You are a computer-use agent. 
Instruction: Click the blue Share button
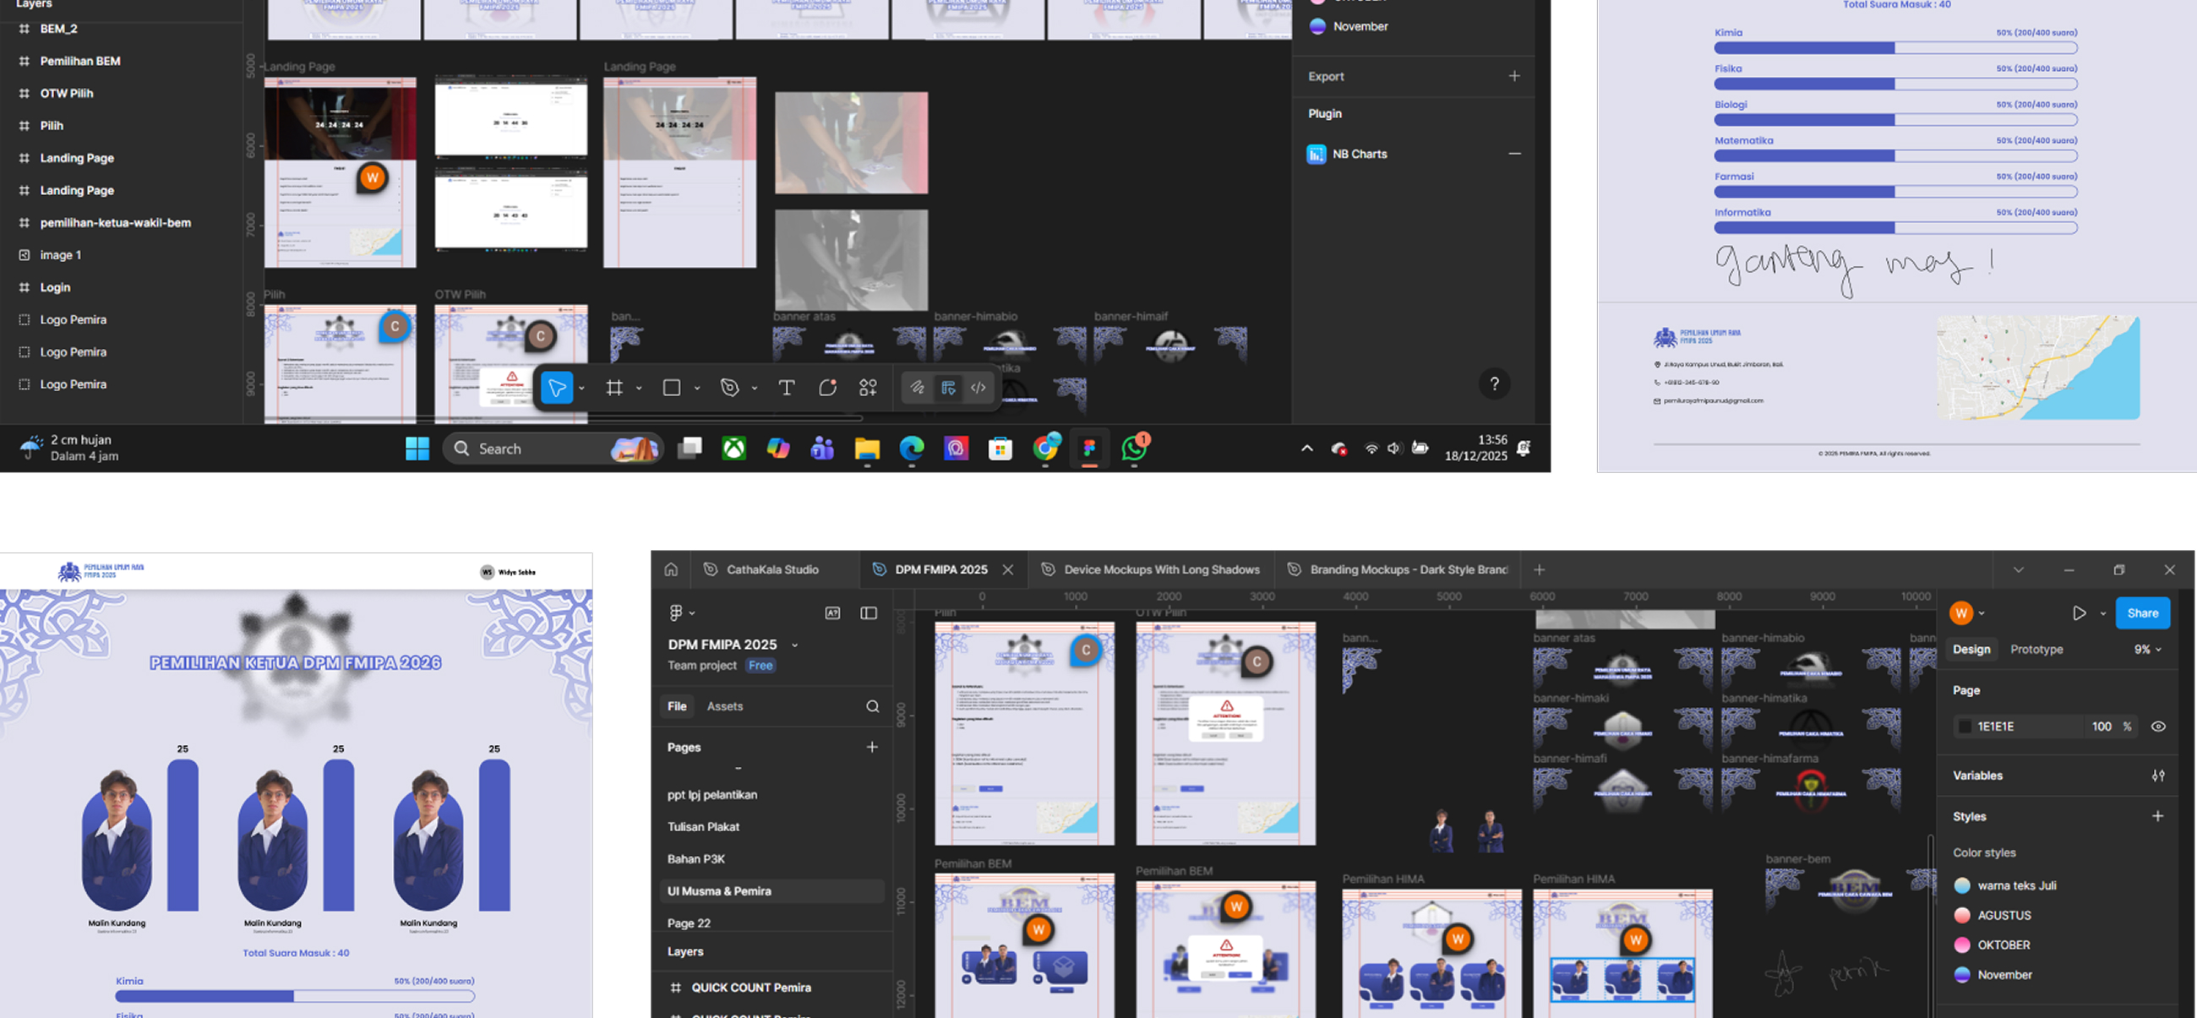click(2141, 613)
